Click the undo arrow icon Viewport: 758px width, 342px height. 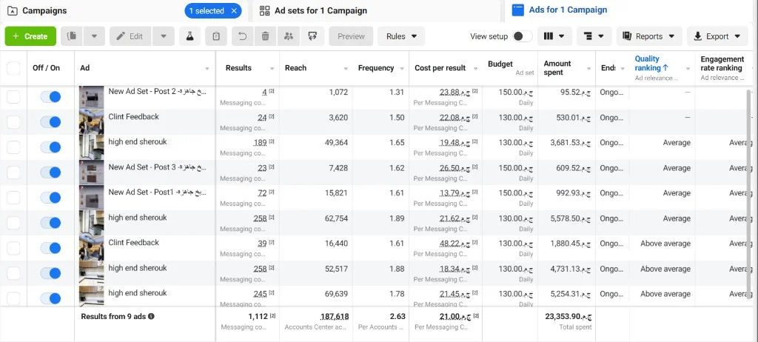tap(243, 36)
